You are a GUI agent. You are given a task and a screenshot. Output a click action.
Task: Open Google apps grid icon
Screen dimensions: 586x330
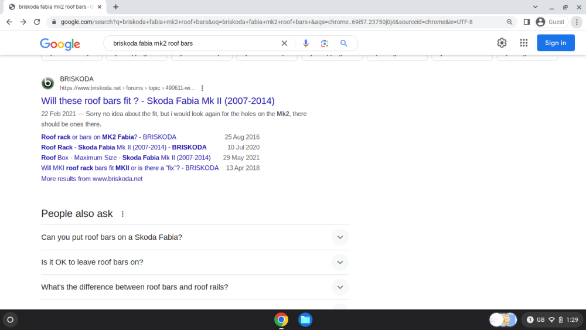(523, 43)
